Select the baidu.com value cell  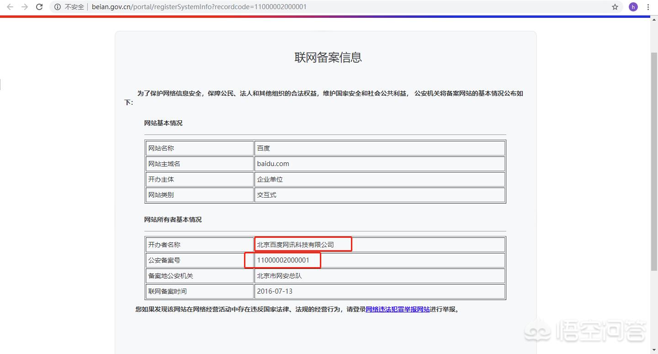tap(380, 164)
